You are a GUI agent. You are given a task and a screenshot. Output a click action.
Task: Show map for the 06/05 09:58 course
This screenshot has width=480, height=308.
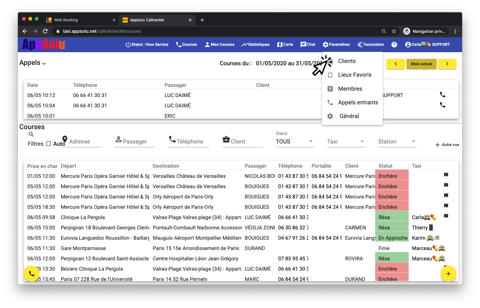point(446,216)
